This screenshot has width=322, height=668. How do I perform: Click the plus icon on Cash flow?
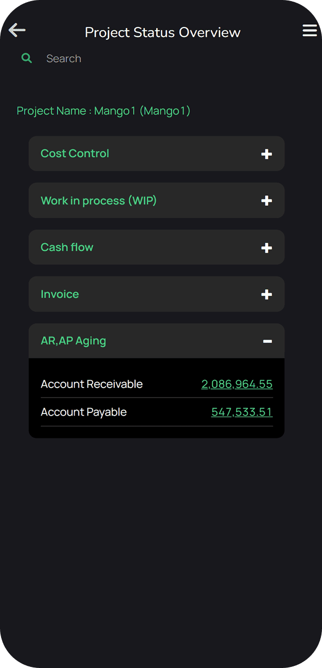click(x=267, y=248)
